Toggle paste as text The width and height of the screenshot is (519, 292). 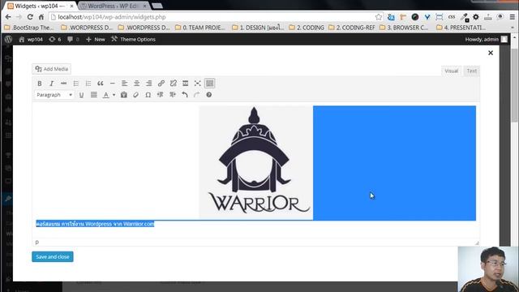(124, 95)
